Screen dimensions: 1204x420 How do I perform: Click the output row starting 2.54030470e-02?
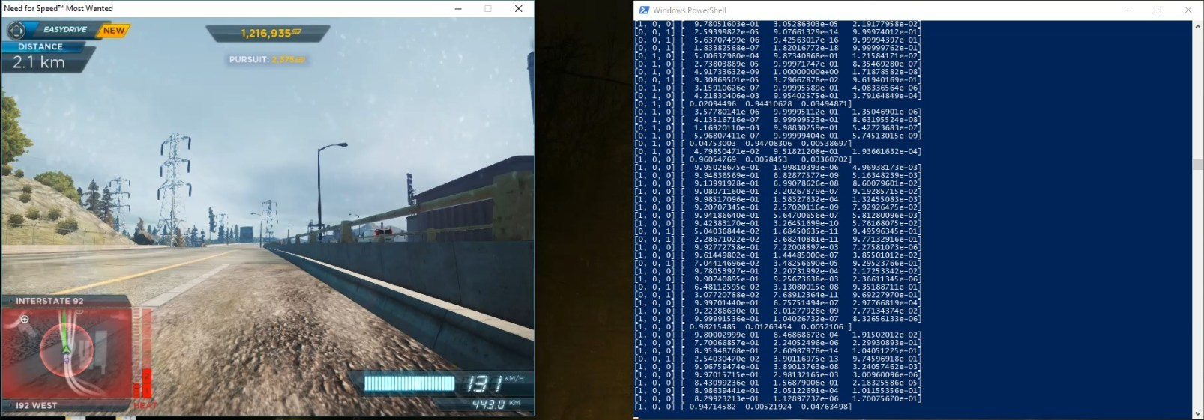click(x=778, y=359)
